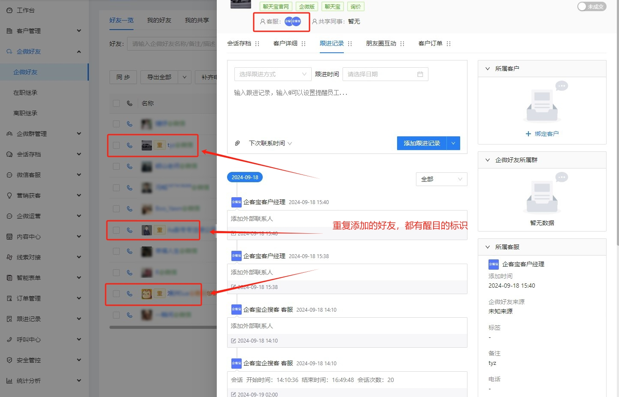Collapse the 企微好友 sidebar menu
This screenshot has width=619, height=397.
pos(79,51)
